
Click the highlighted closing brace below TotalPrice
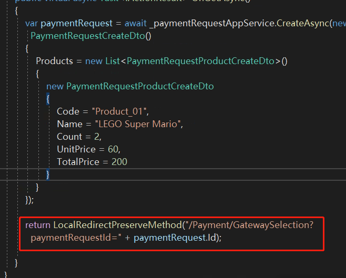(x=48, y=174)
